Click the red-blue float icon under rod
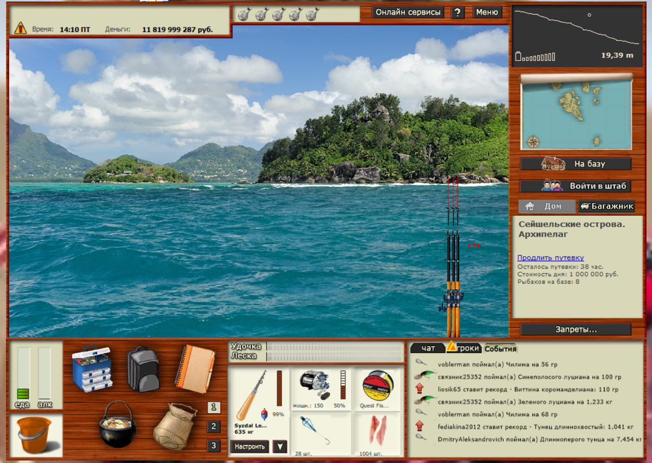 pyautogui.click(x=265, y=414)
